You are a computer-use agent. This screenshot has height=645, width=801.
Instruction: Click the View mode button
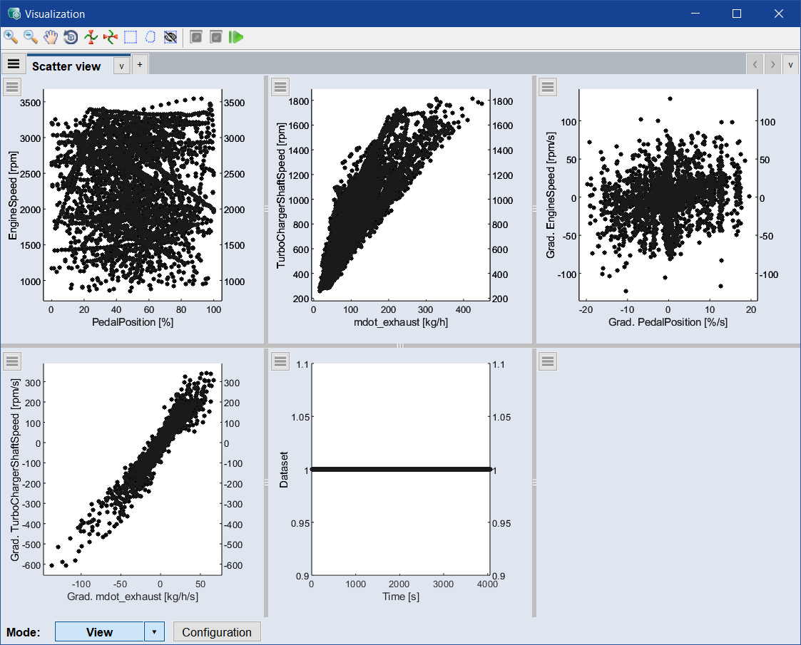[99, 632]
